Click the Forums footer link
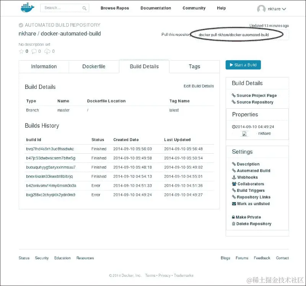306x286 pixels. 242,258
